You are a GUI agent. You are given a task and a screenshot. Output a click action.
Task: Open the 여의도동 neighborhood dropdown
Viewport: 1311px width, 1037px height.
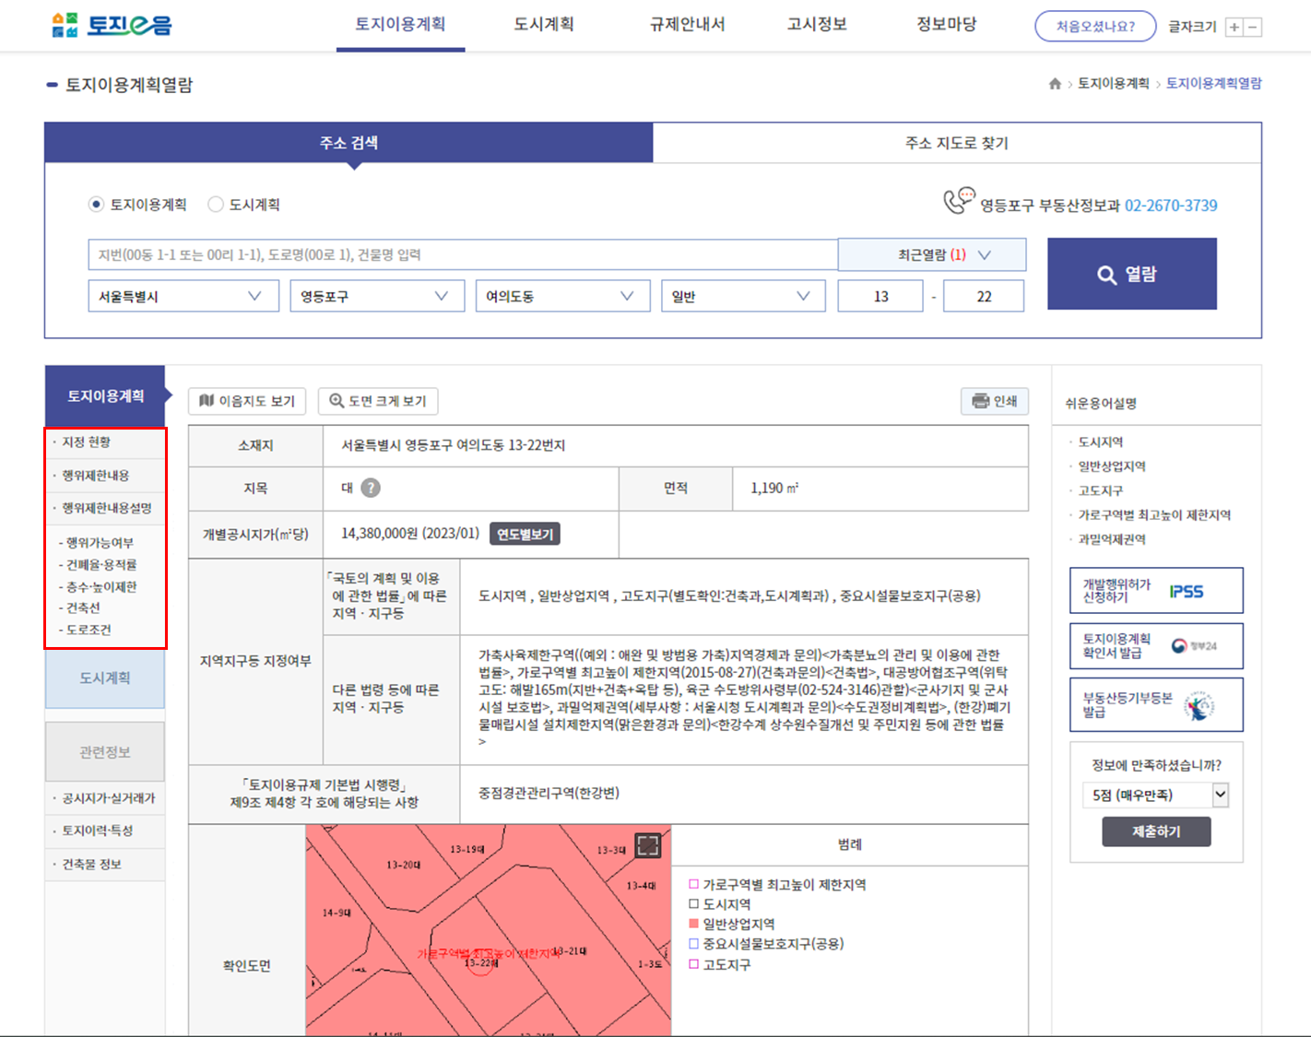[x=562, y=296]
